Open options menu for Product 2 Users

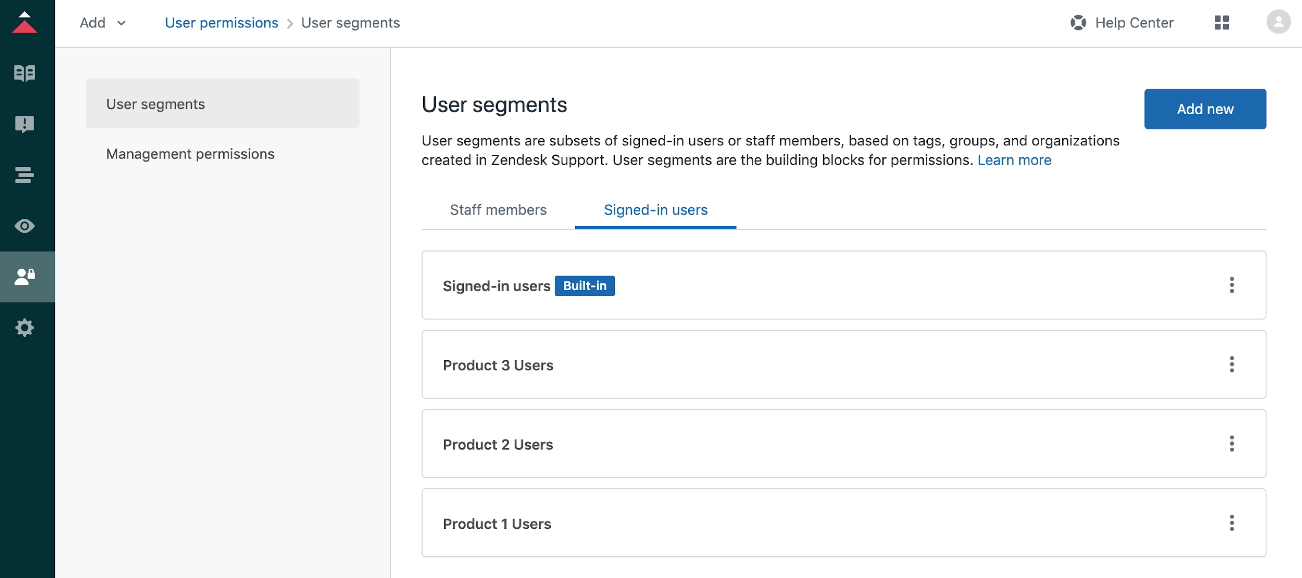tap(1232, 444)
